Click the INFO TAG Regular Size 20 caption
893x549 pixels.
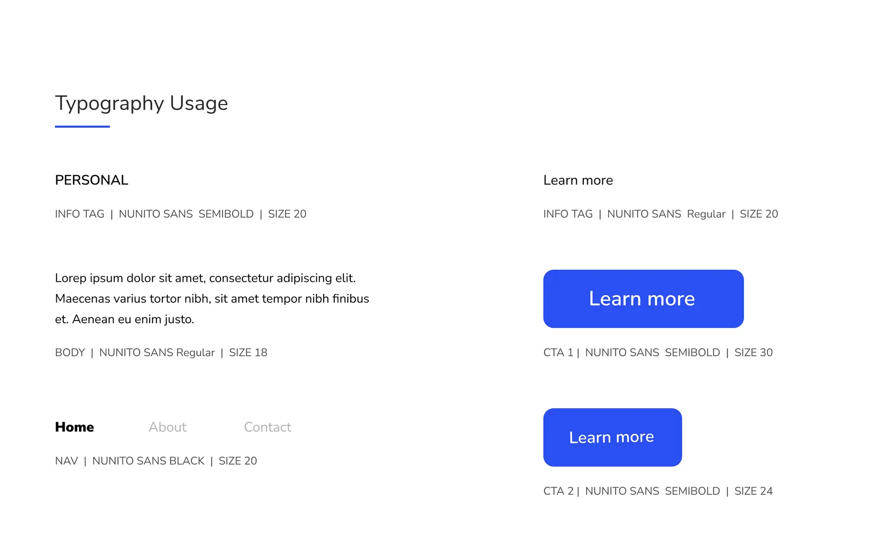(x=660, y=214)
